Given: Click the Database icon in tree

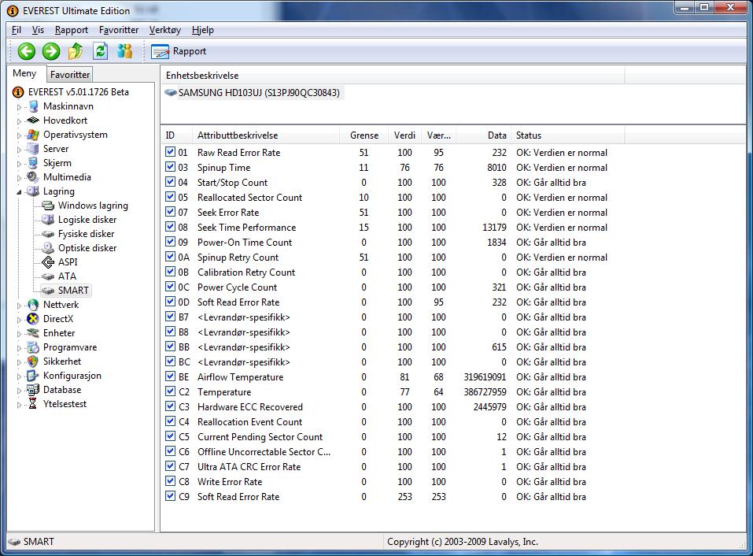Looking at the screenshot, I should click(x=33, y=390).
